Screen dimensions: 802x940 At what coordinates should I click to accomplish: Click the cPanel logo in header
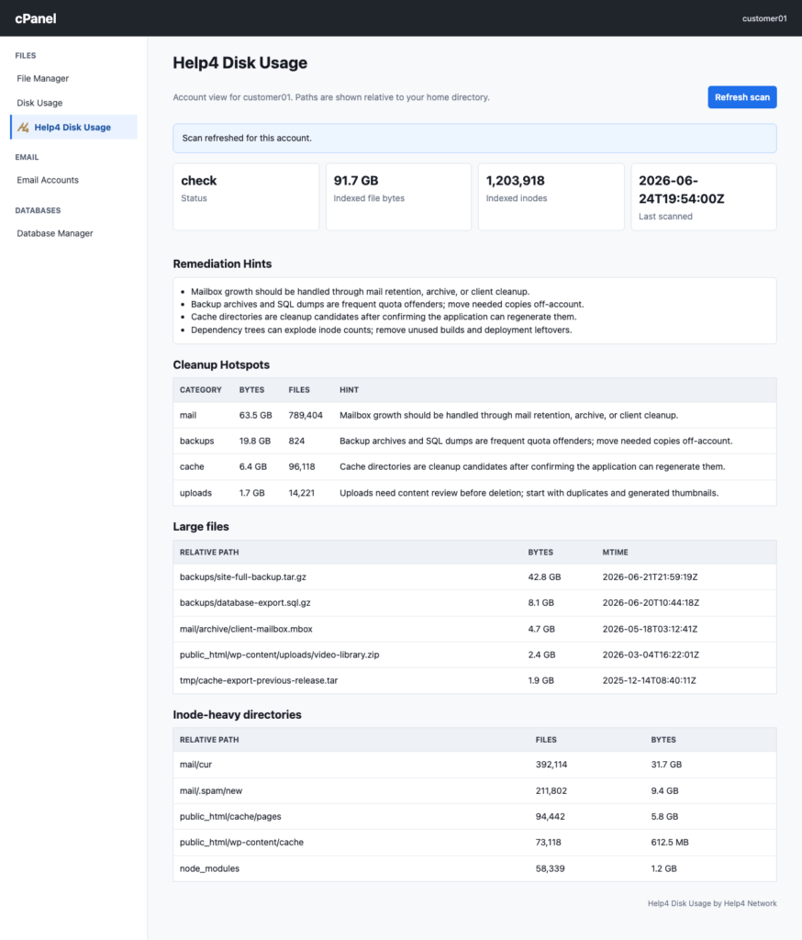click(36, 18)
